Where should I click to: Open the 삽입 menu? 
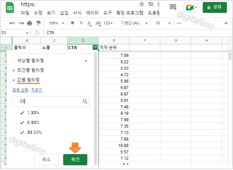[x=64, y=13]
